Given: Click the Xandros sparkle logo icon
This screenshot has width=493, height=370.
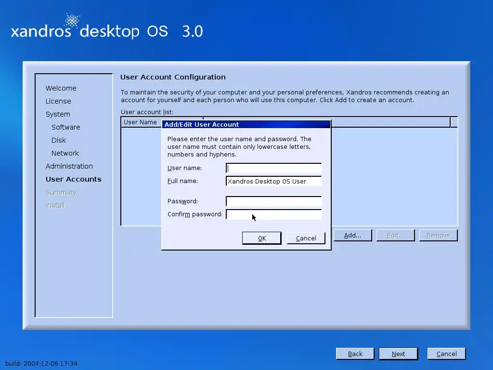Looking at the screenshot, I should tap(72, 21).
